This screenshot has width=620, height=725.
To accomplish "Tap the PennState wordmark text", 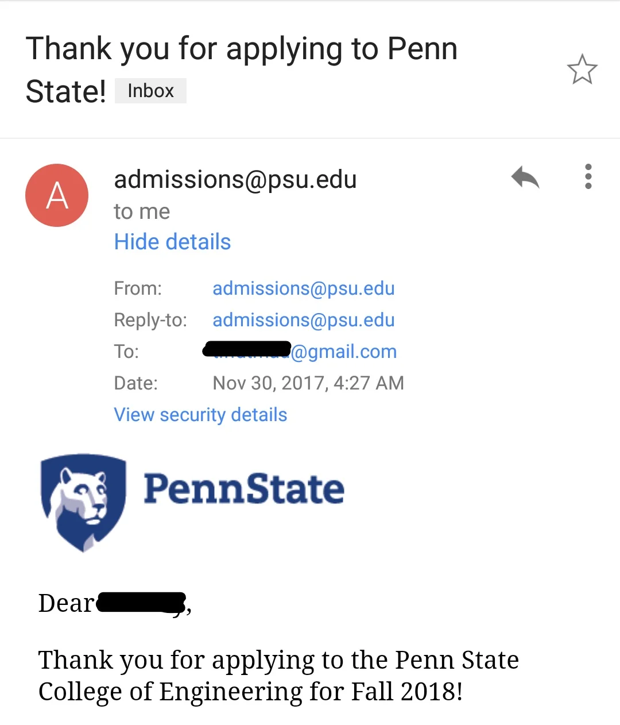I will pyautogui.click(x=244, y=489).
